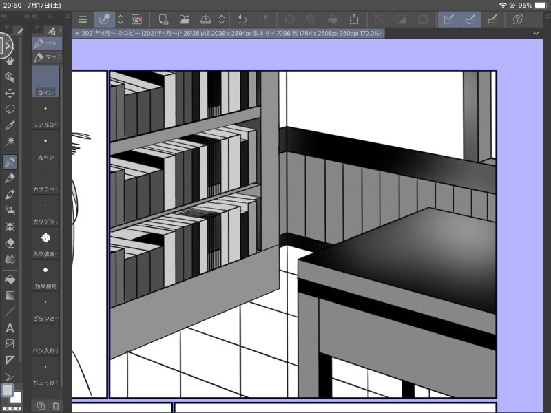The image size is (551, 413).
Task: Select the Auto select magic wand tool
Action: 10,142
